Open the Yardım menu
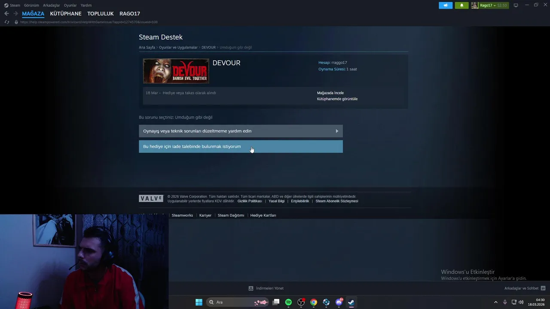This screenshot has height=309, width=550. [86, 5]
